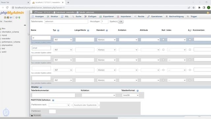Toggle Null checkbox in fifth column row
Image resolution: width=211 pixels, height=119 pixels.
click(x=163, y=80)
